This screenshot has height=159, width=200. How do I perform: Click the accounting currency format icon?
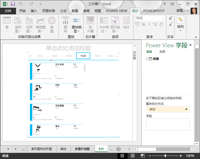tap(137, 24)
